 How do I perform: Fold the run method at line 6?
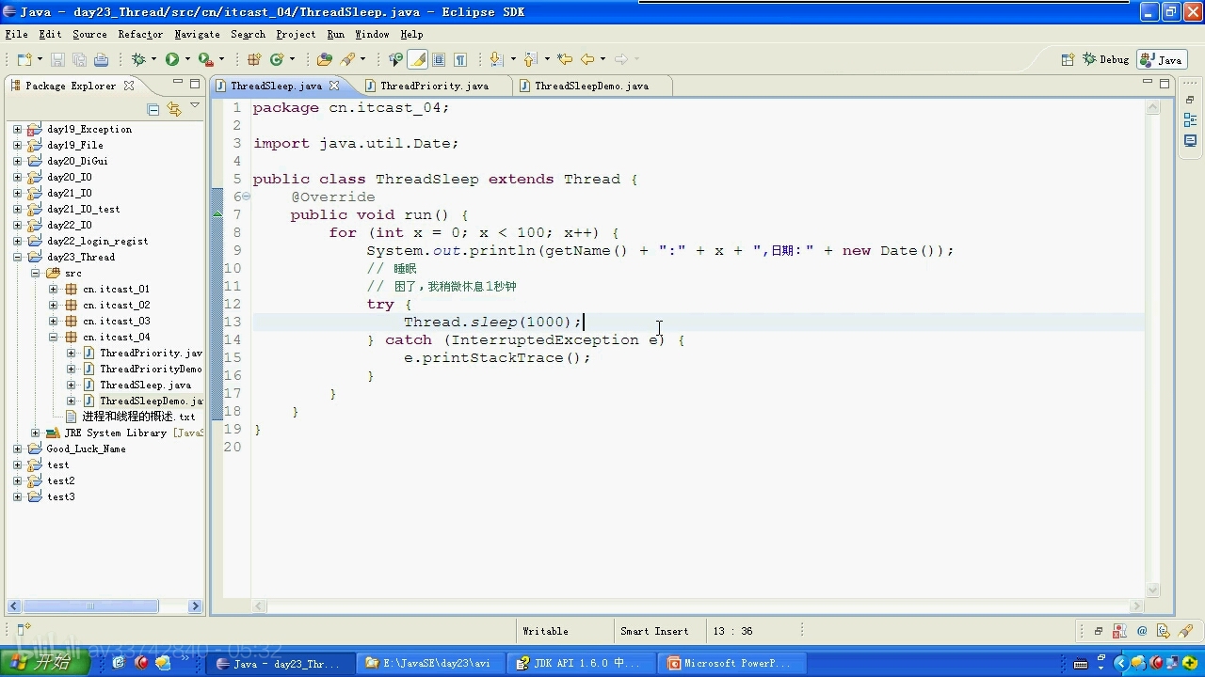tap(247, 197)
